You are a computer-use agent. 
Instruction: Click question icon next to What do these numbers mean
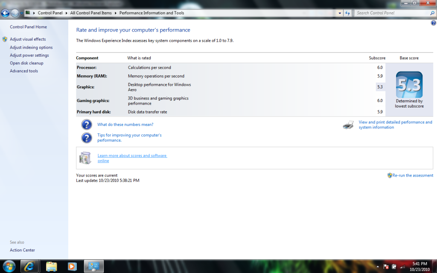point(86,125)
